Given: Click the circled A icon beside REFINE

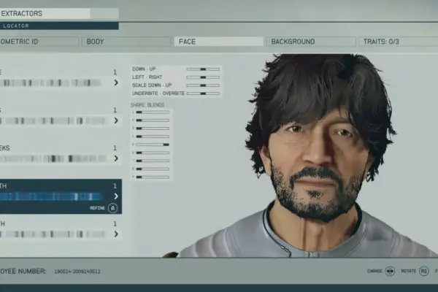Looking at the screenshot, I should click(112, 208).
